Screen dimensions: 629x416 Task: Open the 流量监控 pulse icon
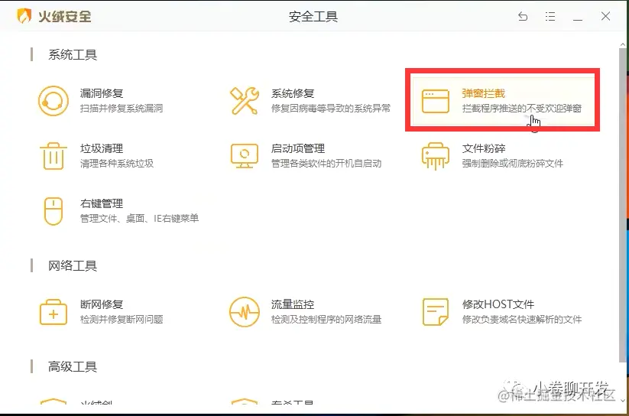245,312
